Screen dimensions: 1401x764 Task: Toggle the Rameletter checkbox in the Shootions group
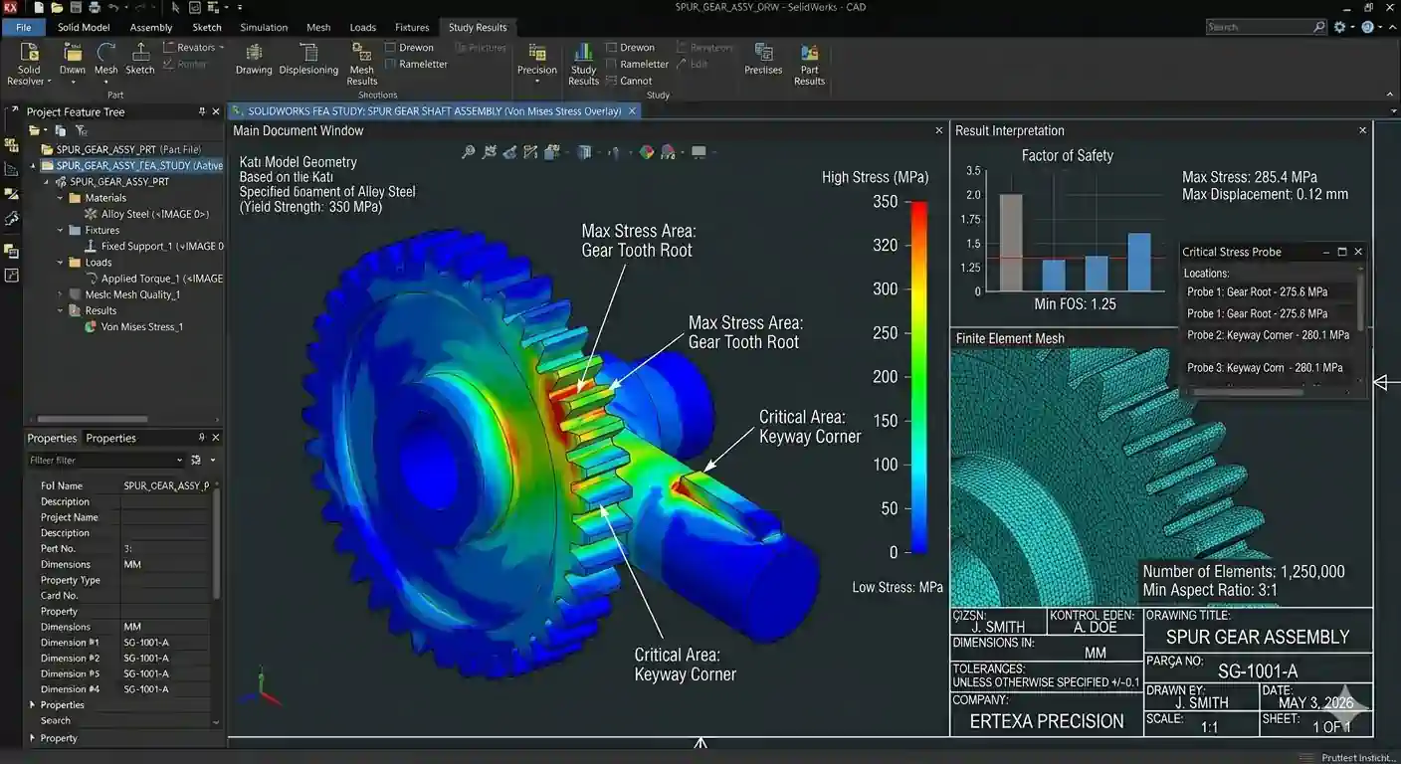coord(391,64)
